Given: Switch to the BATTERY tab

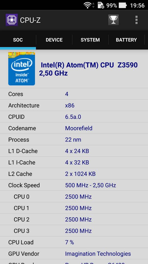Looking at the screenshot, I should pyautogui.click(x=126, y=40).
